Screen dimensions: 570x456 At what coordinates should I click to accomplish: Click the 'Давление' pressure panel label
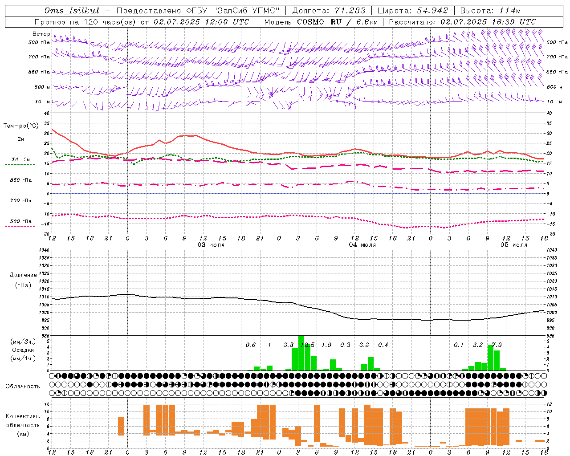[x=23, y=275]
